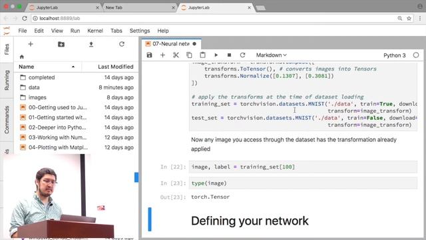Screen dimensions: 426x240
Task: Open the Markdown cell type dropdown
Action: tap(271, 55)
